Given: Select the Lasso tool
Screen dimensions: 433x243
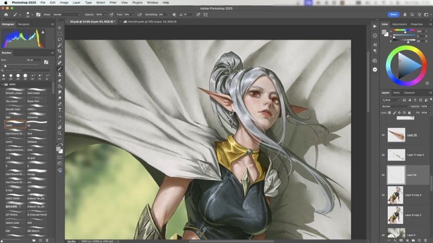Looking at the screenshot, I should click(x=60, y=39).
